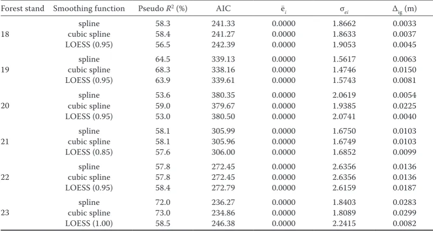Click the LOESS (1.00) cell

89,224
